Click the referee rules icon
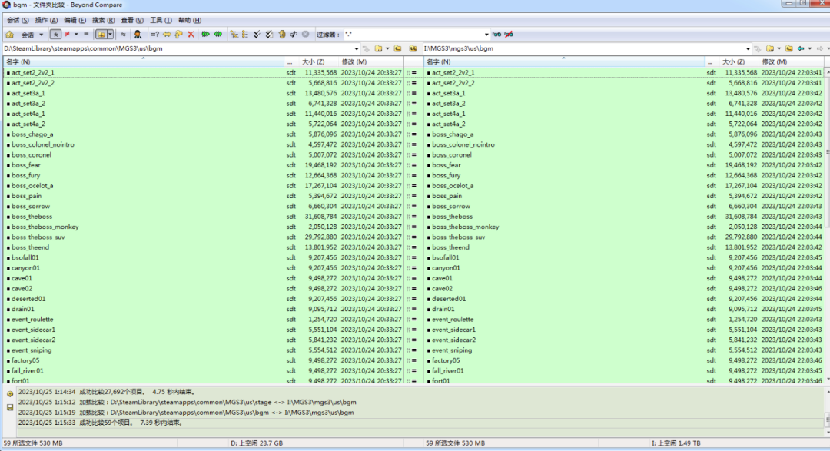Image resolution: width=830 pixels, height=451 pixels. tap(138, 35)
